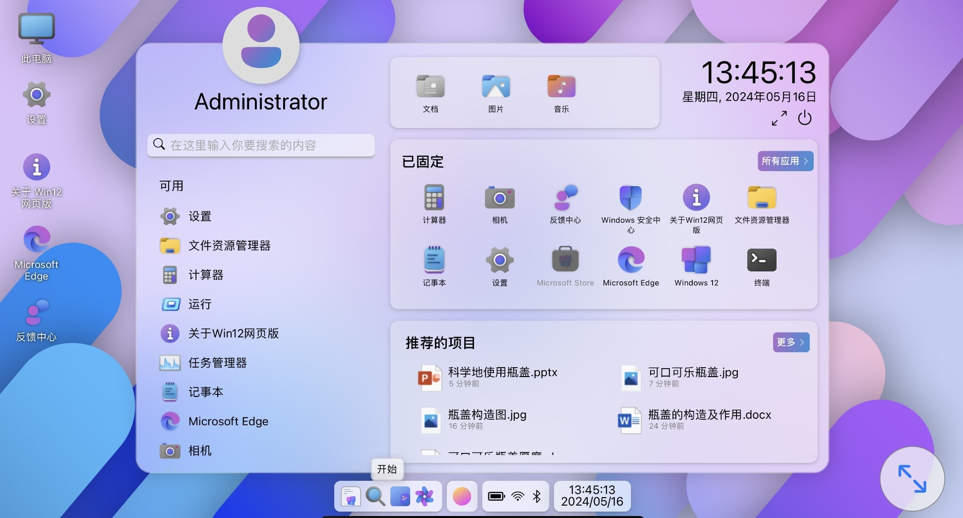Select 任务管理器 in the 可用 list
The width and height of the screenshot is (963, 518).
tap(261, 363)
